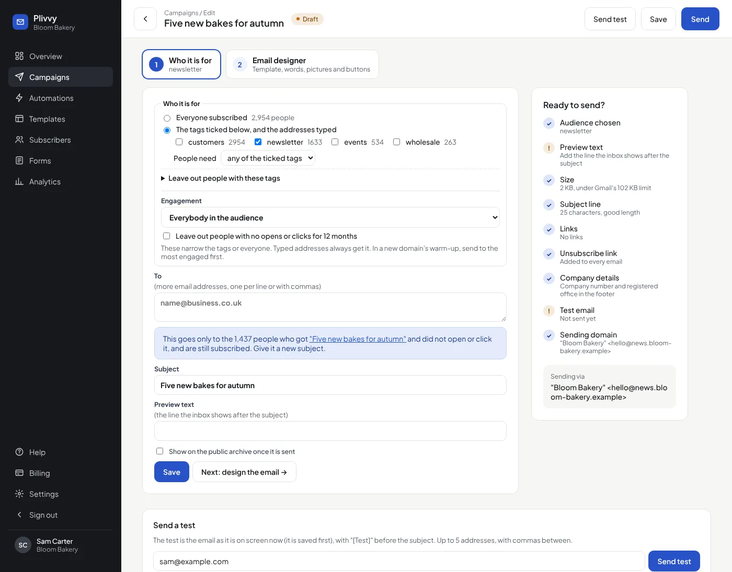The height and width of the screenshot is (572, 732).
Task: Tick the customers tag checkbox
Action: (x=179, y=142)
